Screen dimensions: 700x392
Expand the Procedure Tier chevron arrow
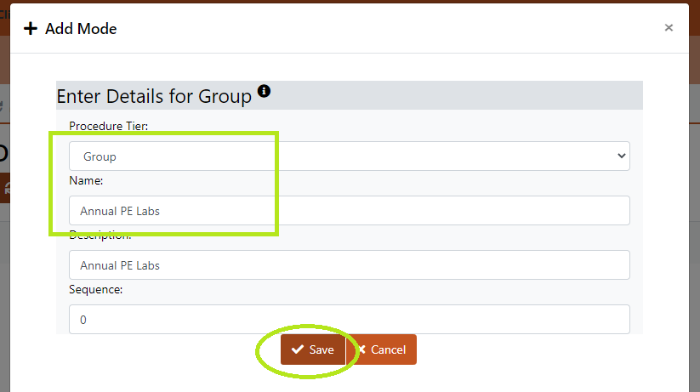point(621,156)
